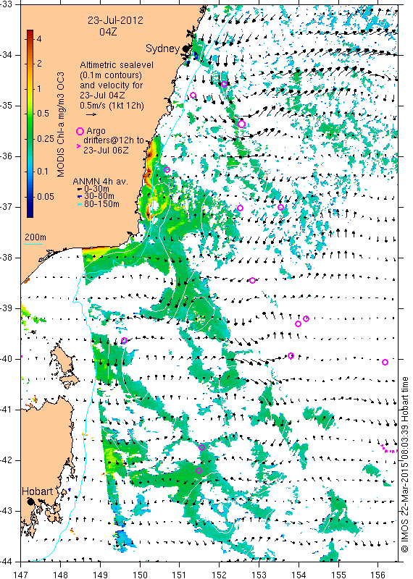Click the longitude axis label '151'
The height and width of the screenshot is (579, 413).
(179, 575)
